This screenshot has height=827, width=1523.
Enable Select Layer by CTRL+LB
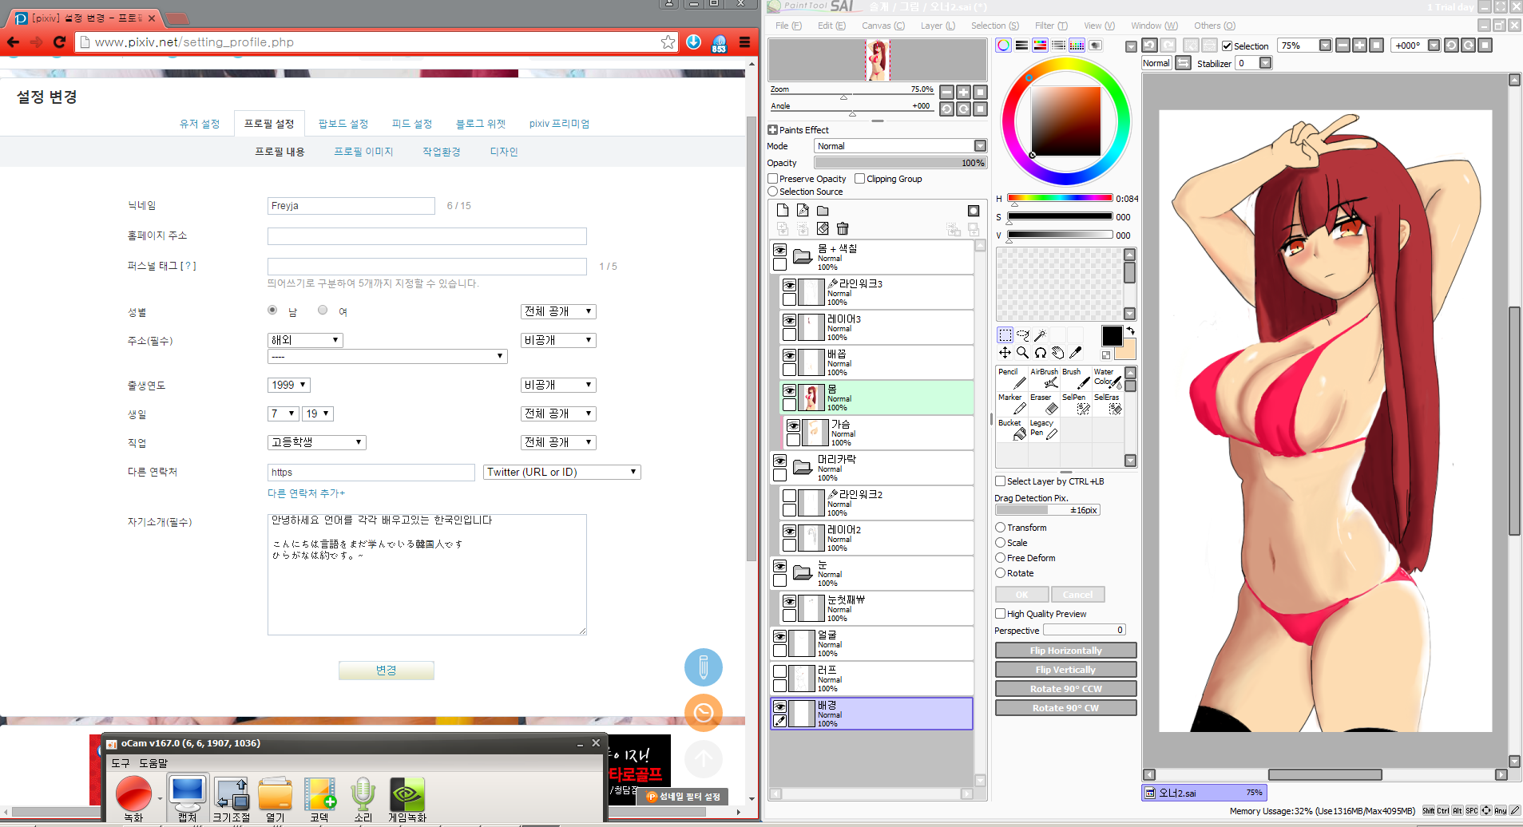tap(1000, 481)
